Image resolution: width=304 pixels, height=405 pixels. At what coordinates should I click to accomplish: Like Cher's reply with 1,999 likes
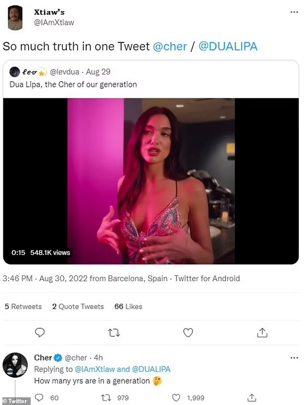[176, 397]
